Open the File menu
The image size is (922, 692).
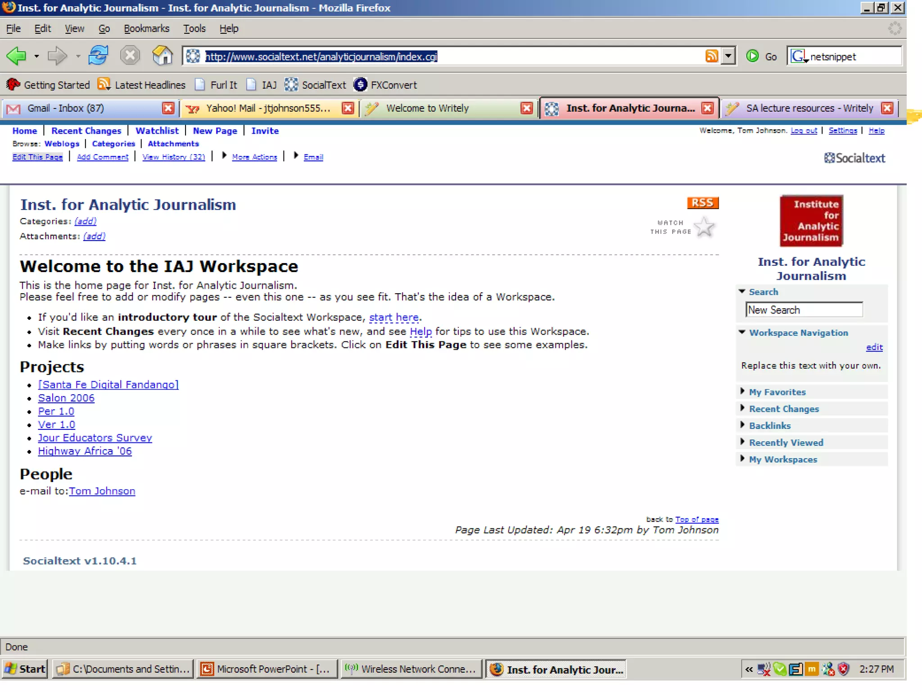pos(14,28)
